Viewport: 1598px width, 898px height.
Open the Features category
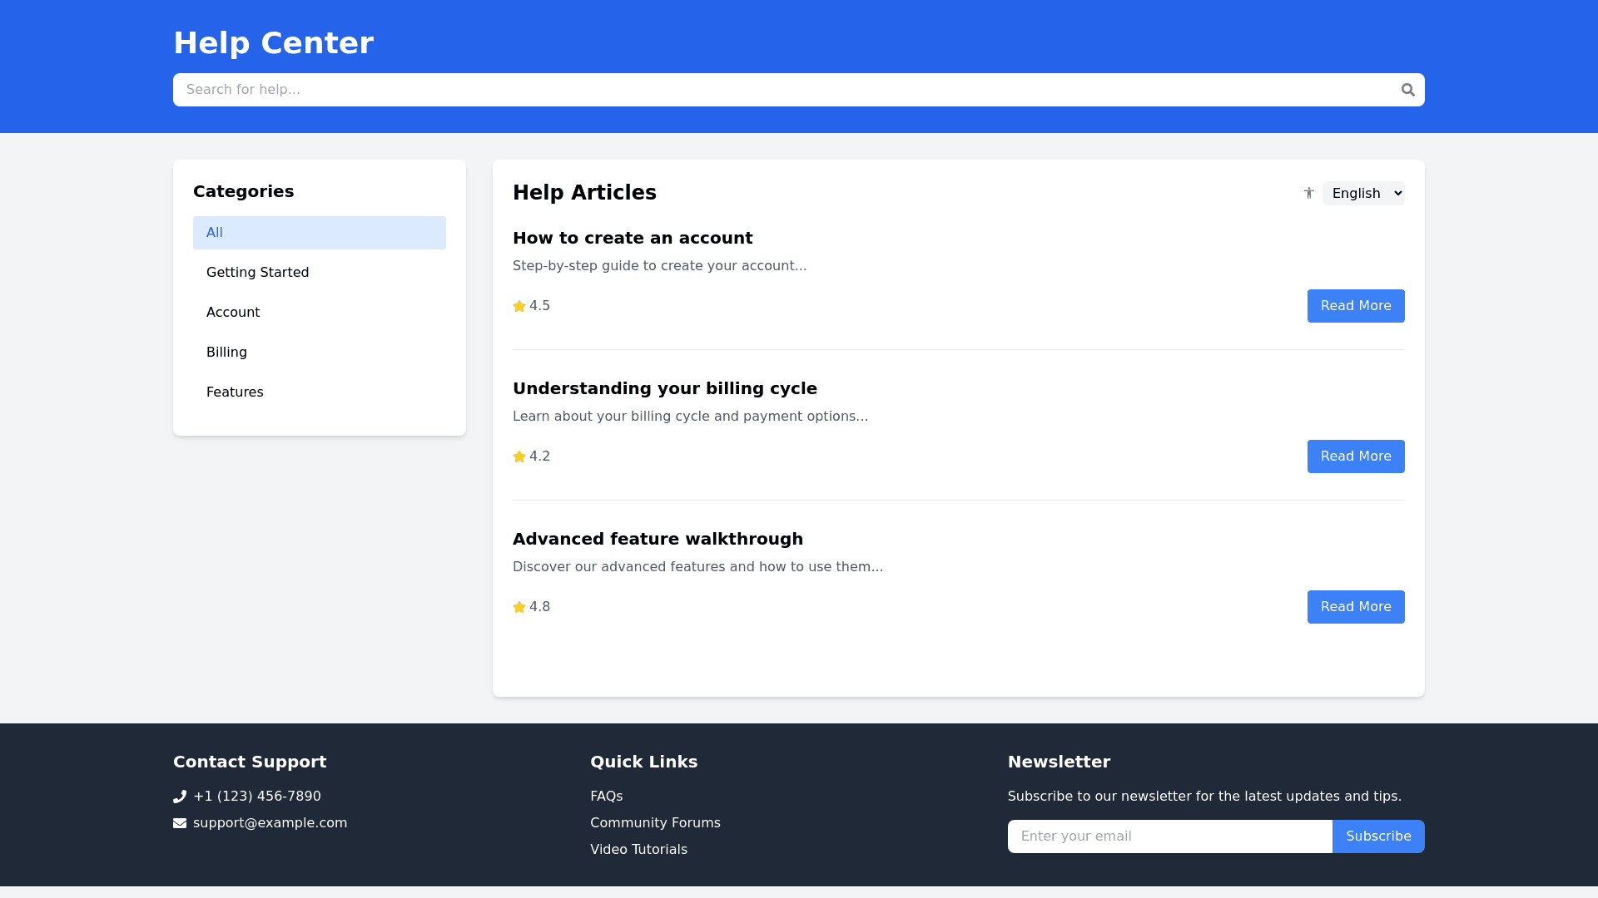coord(319,392)
